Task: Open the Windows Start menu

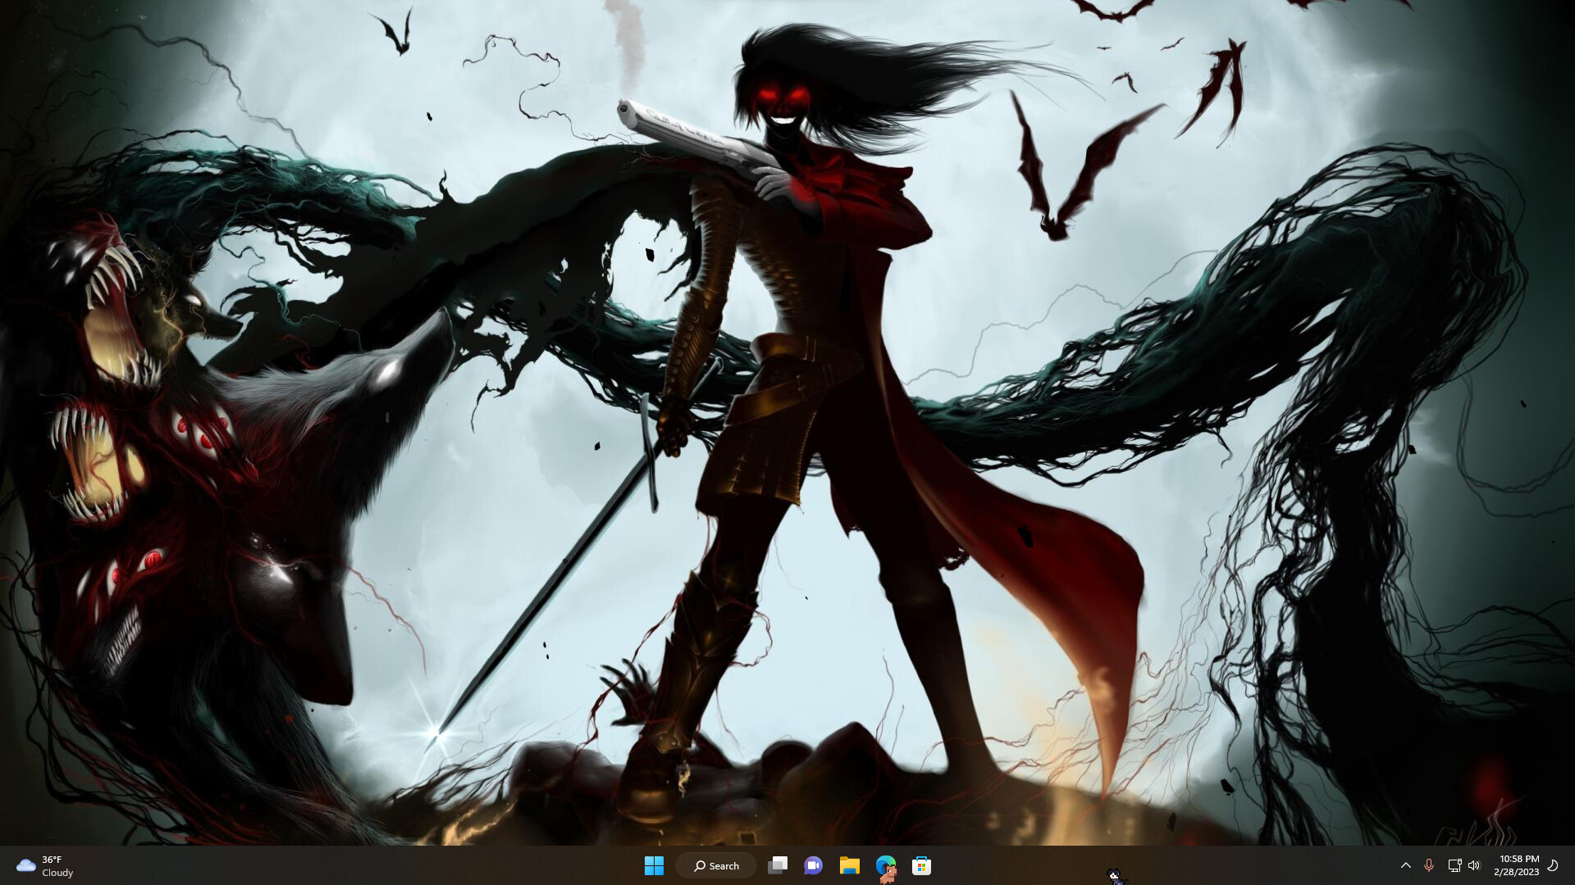Action: (x=654, y=865)
